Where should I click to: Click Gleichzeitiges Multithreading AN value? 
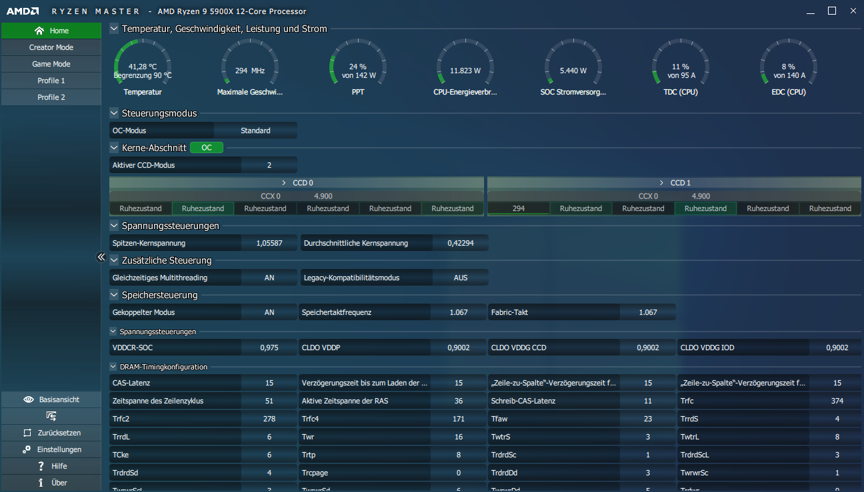pos(269,278)
